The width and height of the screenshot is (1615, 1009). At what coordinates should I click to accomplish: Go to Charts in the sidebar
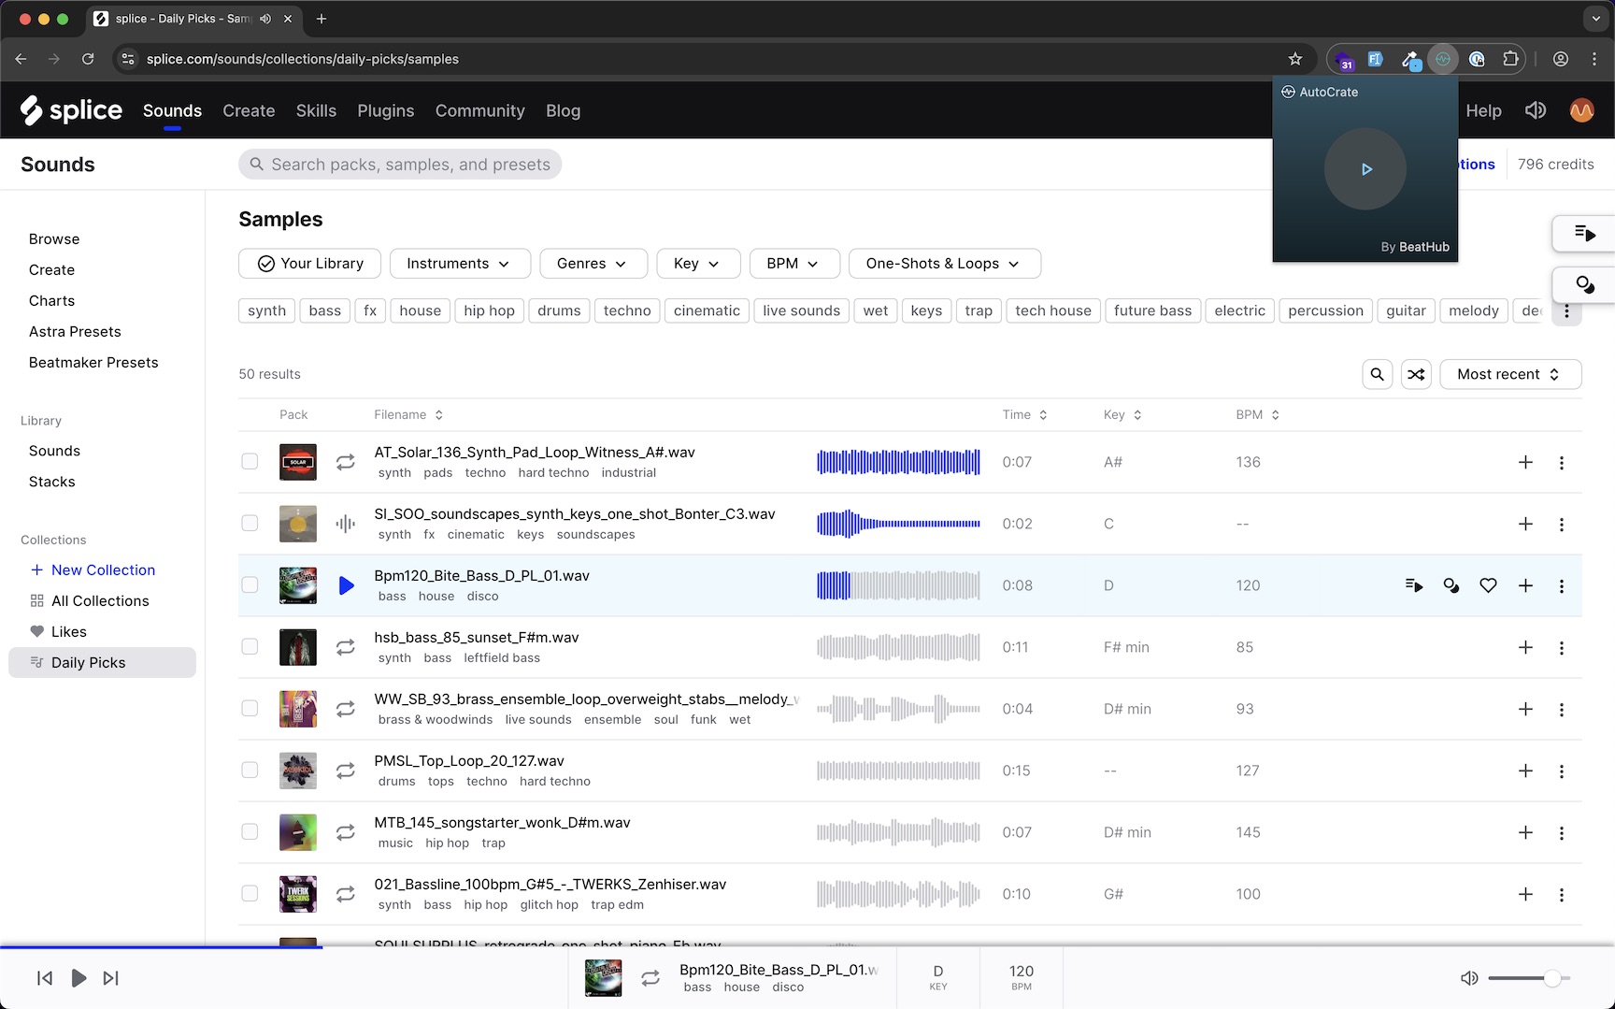click(x=51, y=300)
